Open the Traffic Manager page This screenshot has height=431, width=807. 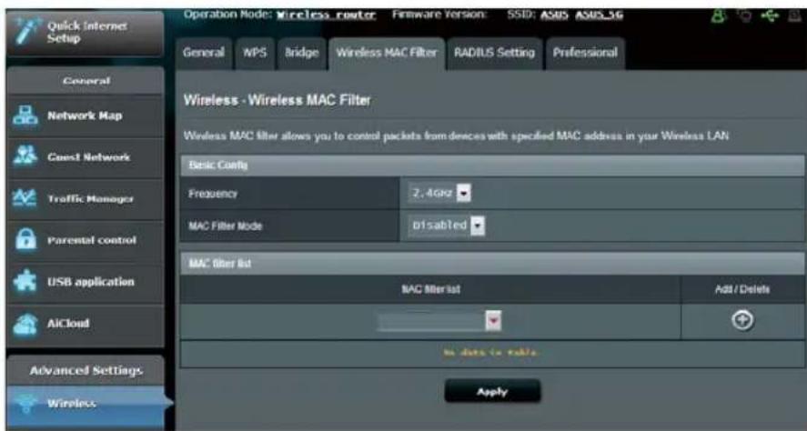[86, 199]
